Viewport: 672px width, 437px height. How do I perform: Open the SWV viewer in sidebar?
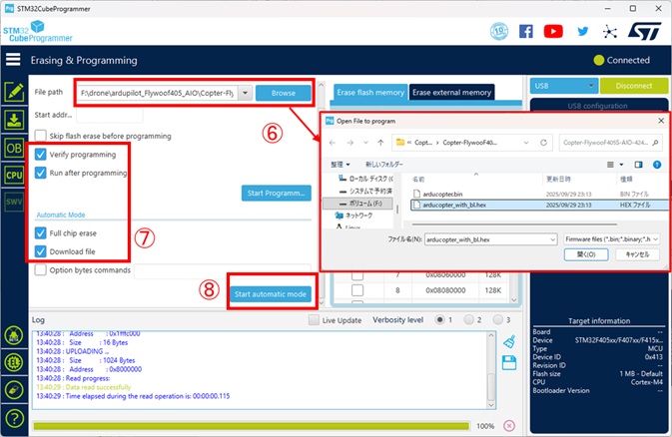[x=14, y=203]
